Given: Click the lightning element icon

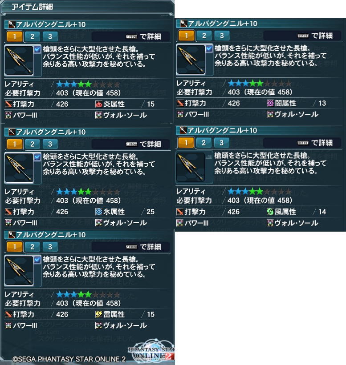Looking at the screenshot, I should pyautogui.click(x=98, y=314).
